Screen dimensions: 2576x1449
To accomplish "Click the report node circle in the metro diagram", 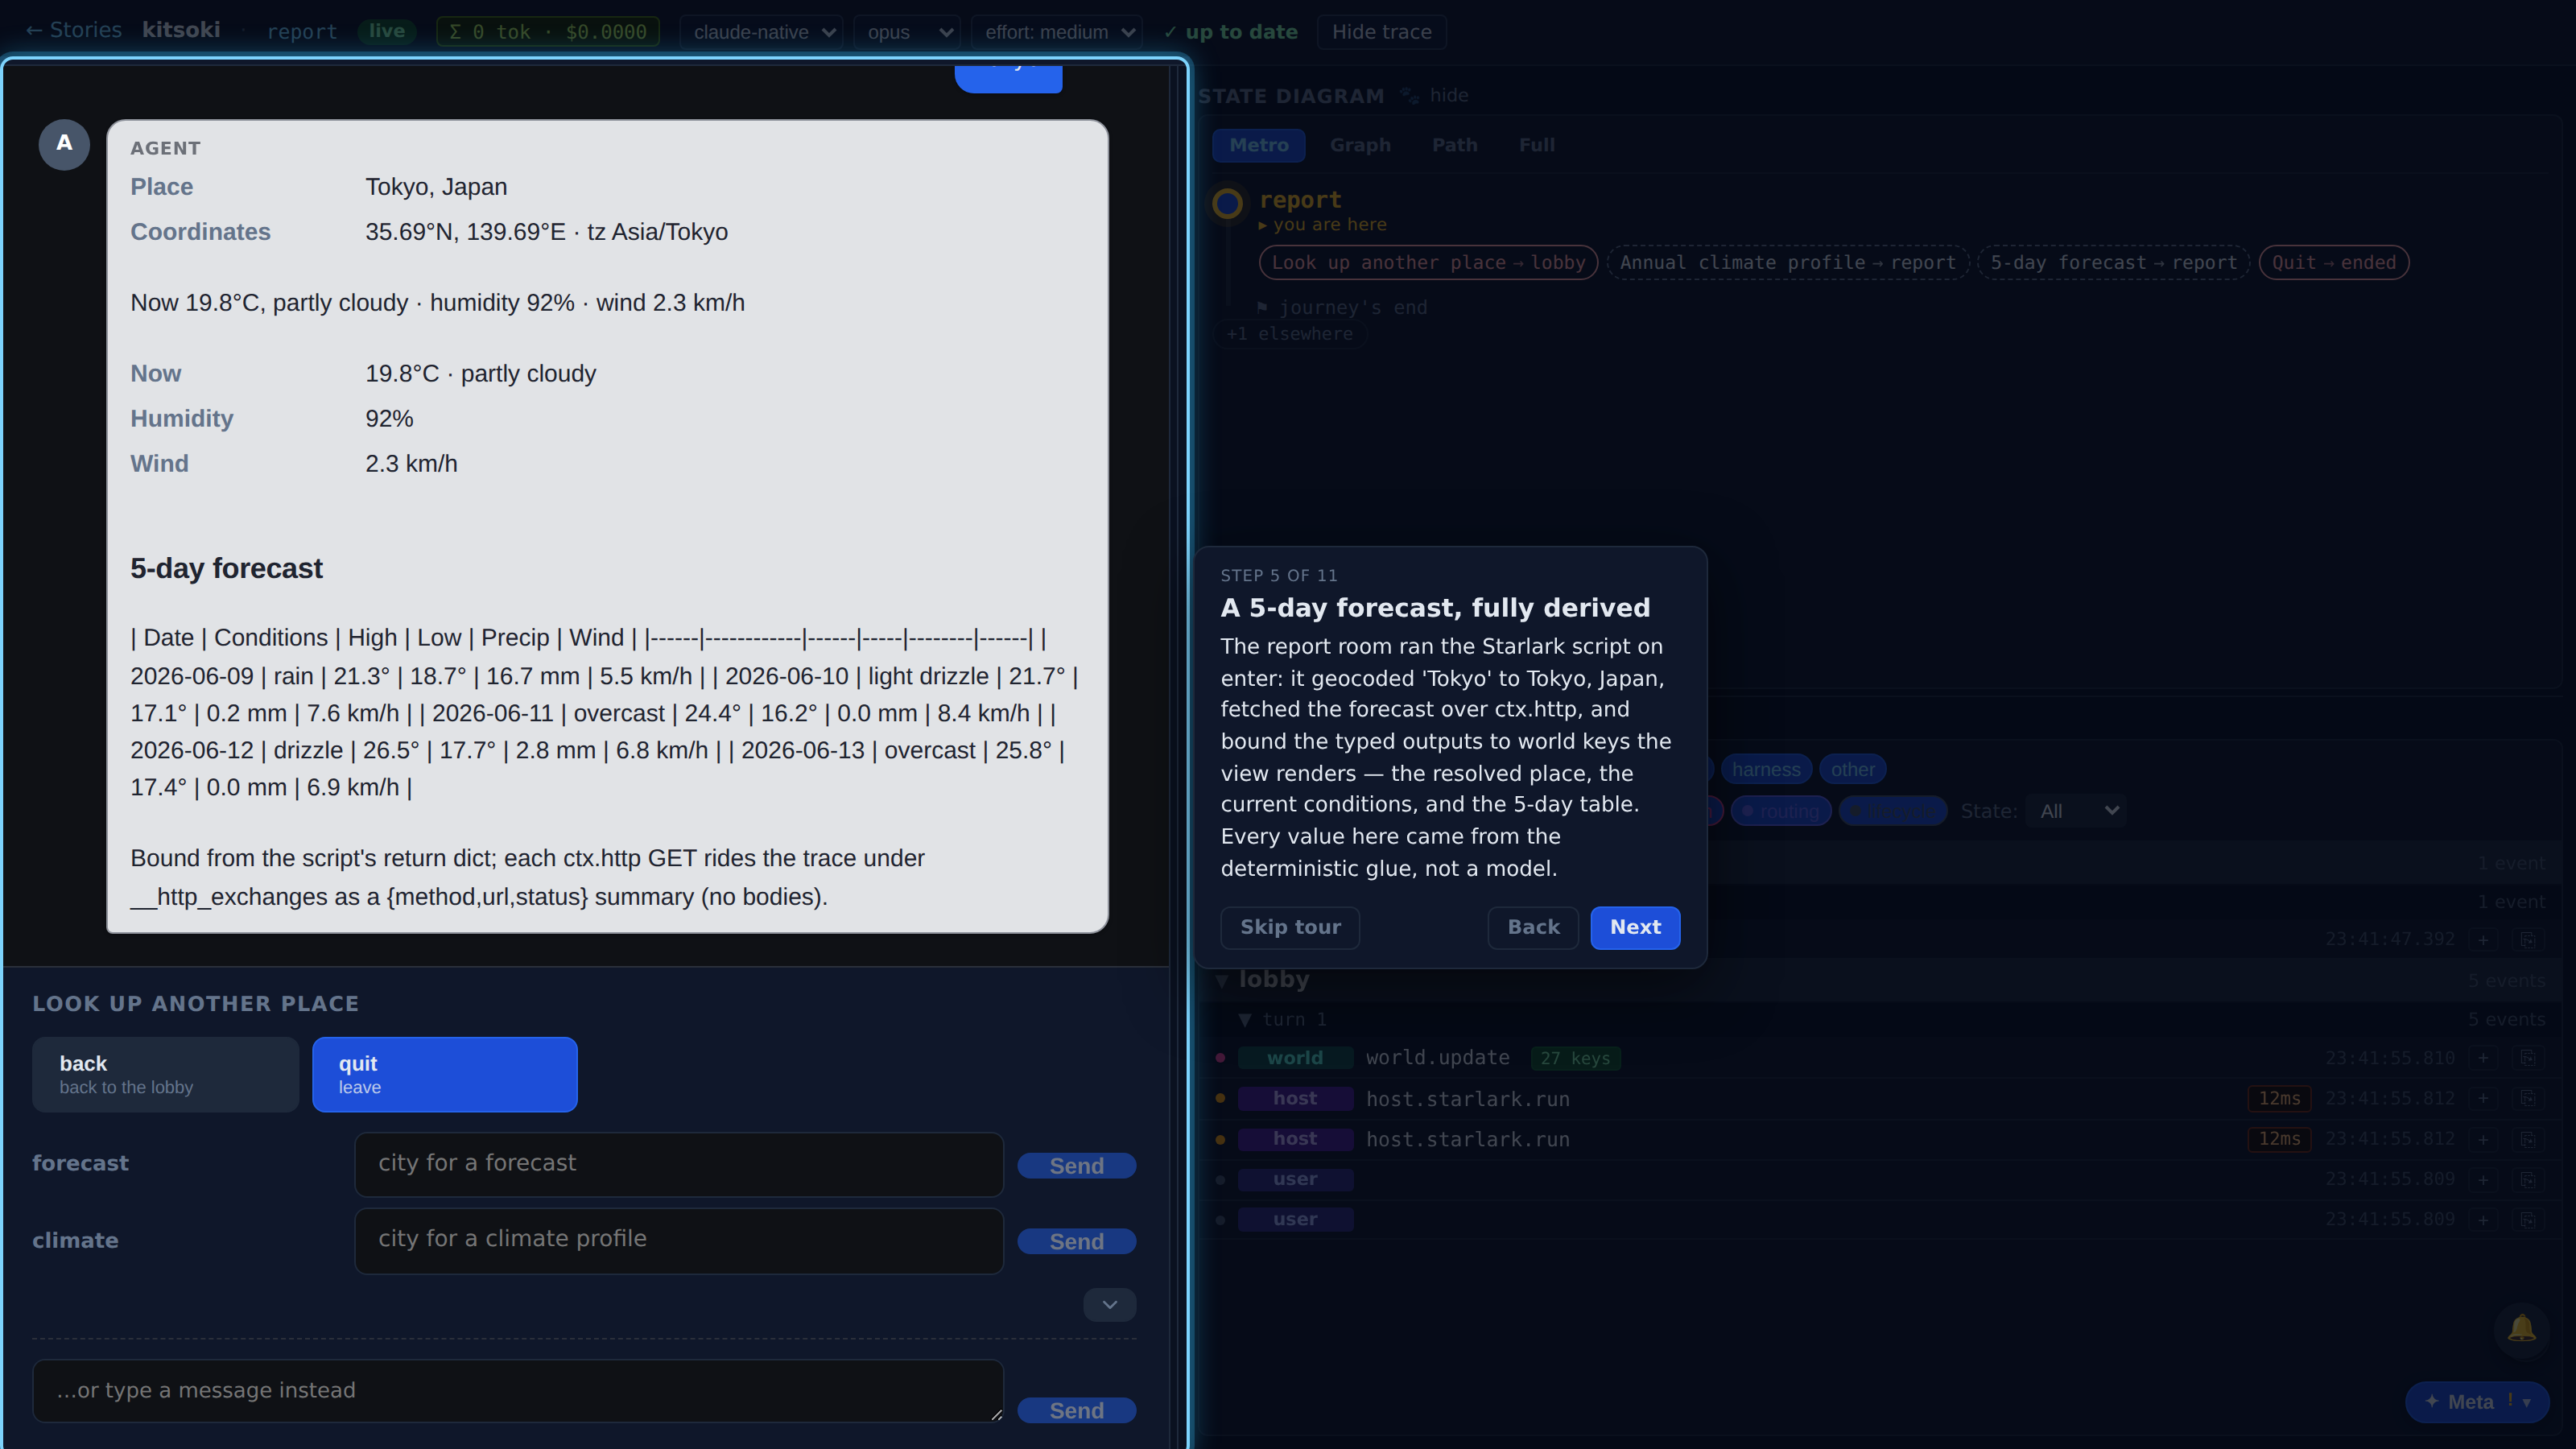I will click(x=1227, y=204).
